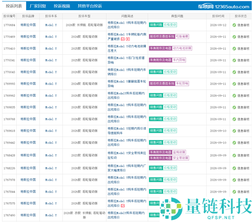Click the 投诉时间 column header
252x222 pixels.
pos(218,16)
